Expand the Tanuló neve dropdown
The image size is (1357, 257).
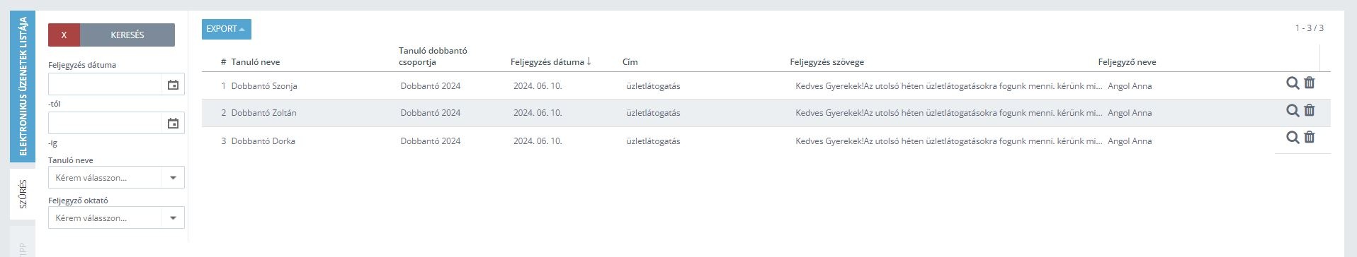tap(173, 178)
